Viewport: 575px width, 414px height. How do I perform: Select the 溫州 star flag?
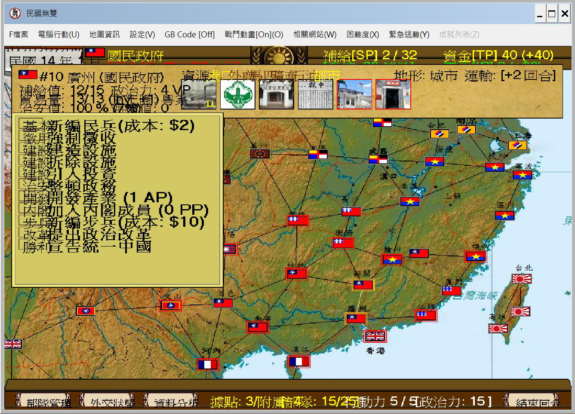click(504, 216)
